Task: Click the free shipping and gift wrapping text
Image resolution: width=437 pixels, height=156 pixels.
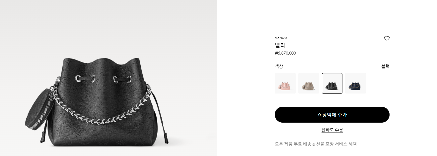Action: [x=316, y=144]
